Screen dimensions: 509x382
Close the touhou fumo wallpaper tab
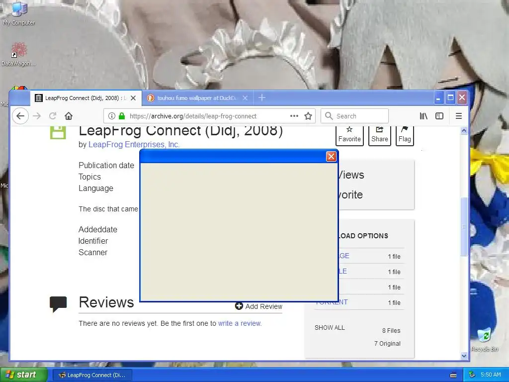point(245,98)
